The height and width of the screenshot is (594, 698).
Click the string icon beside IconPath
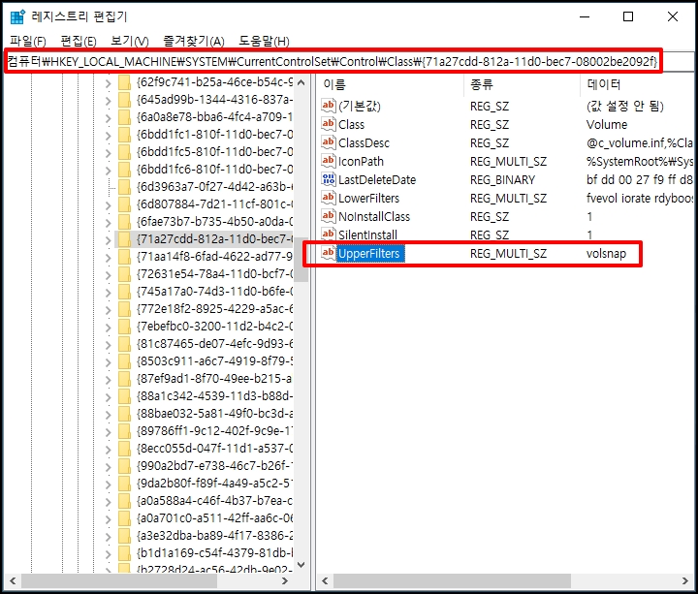328,161
